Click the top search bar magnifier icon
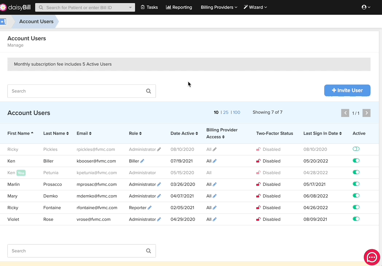The height and width of the screenshot is (266, 382). 41,8
